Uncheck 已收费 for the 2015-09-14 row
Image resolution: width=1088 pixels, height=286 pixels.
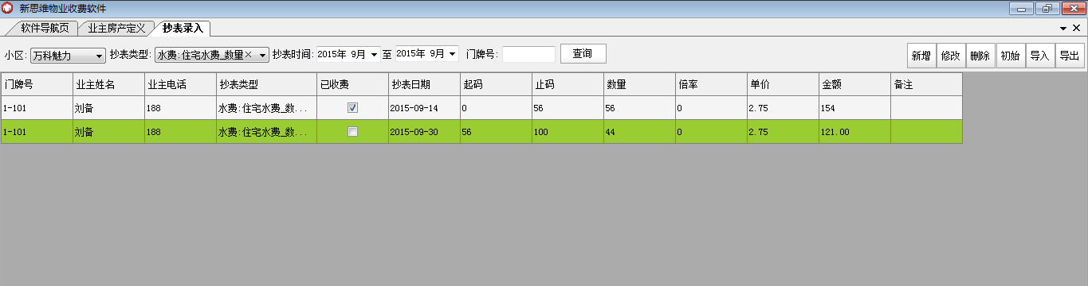click(x=352, y=107)
